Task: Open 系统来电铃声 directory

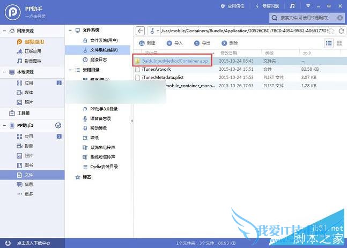Action: (x=99, y=147)
